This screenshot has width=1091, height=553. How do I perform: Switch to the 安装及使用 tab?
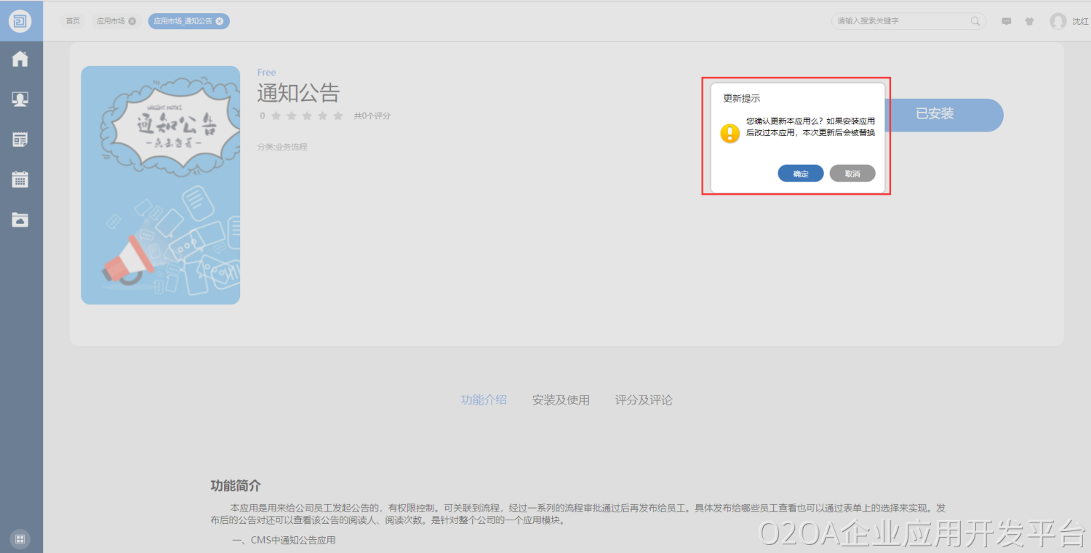click(x=561, y=400)
